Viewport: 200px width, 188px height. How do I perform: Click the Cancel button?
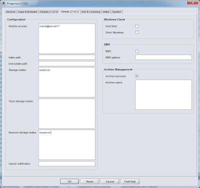[x=110, y=181]
